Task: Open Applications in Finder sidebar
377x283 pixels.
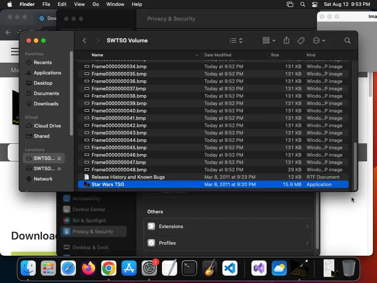Action: click(47, 73)
